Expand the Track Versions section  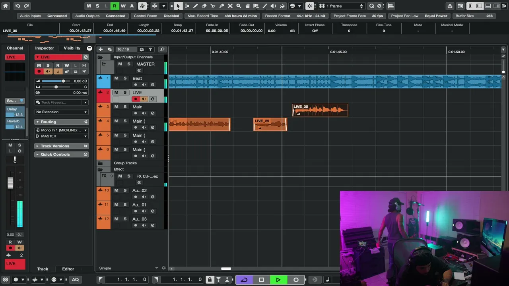point(62,146)
